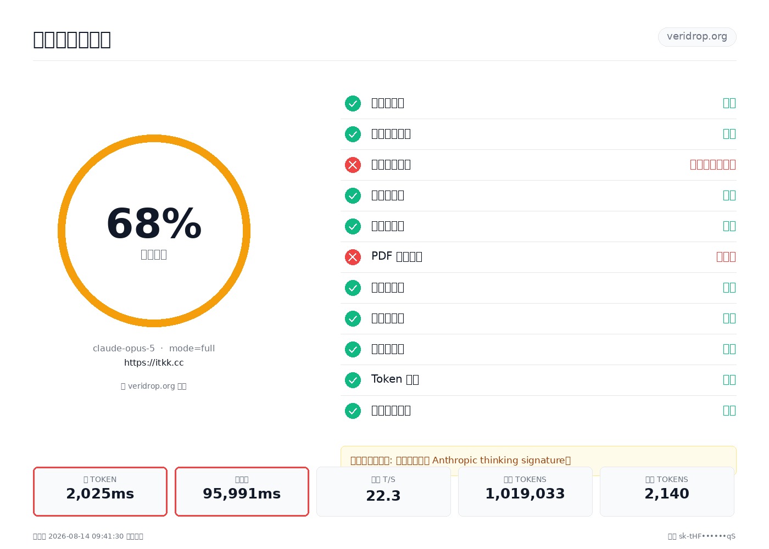Select the 2,025ms TOKEN stat card
The height and width of the screenshot is (549, 769).
coord(100,491)
